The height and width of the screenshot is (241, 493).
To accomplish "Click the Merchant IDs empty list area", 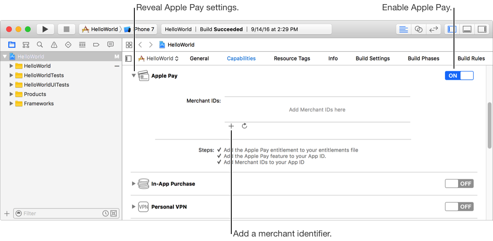I will pos(317,109).
